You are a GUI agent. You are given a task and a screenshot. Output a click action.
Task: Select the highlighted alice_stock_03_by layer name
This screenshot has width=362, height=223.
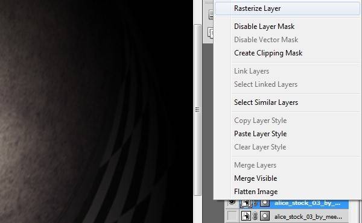pyautogui.click(x=307, y=203)
